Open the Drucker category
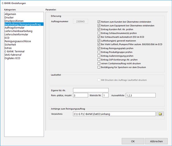 click(9, 18)
